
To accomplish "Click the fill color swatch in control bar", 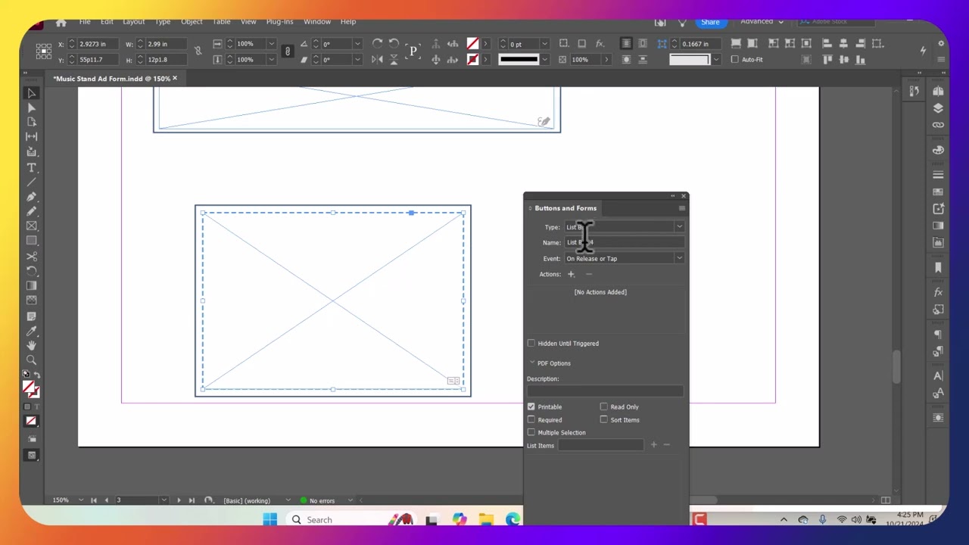I will (472, 44).
